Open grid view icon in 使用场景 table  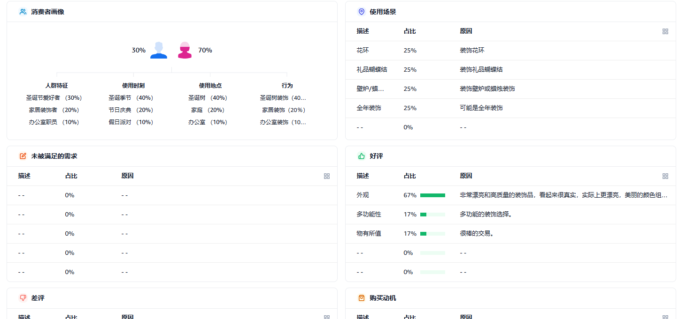coord(665,31)
